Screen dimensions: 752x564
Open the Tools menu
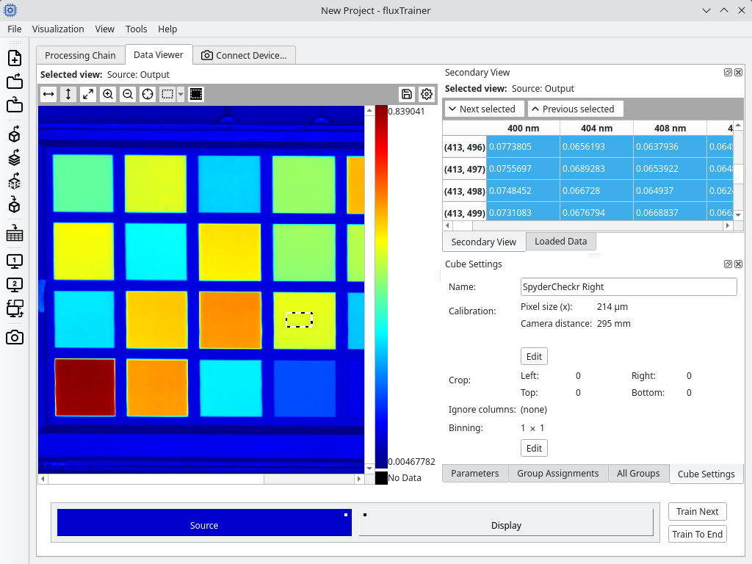[x=136, y=29]
